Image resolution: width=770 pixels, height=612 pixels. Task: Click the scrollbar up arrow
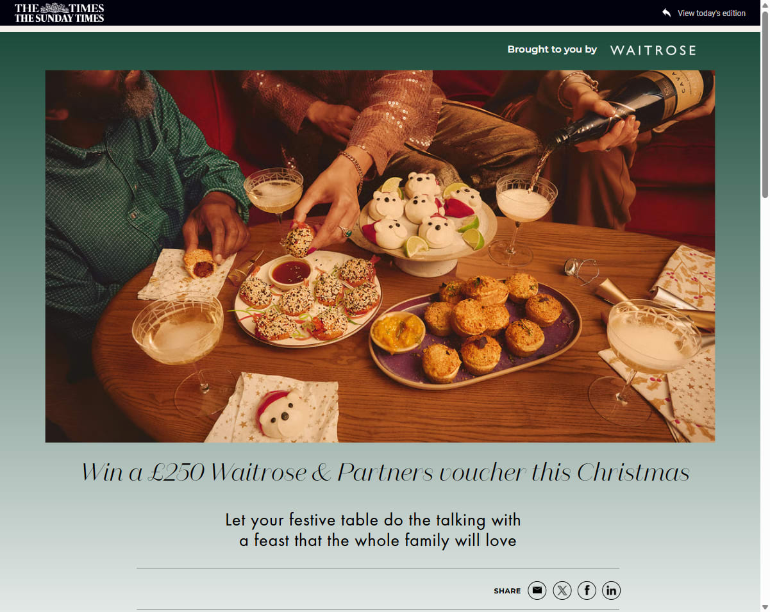point(765,4)
